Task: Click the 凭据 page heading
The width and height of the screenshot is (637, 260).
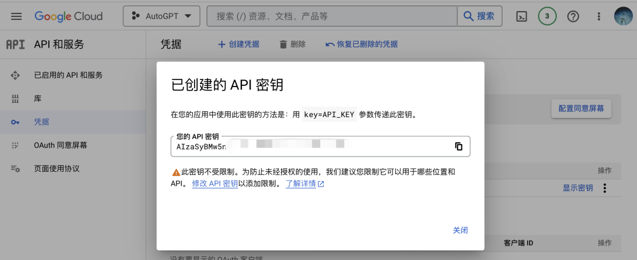Action: pos(172,45)
